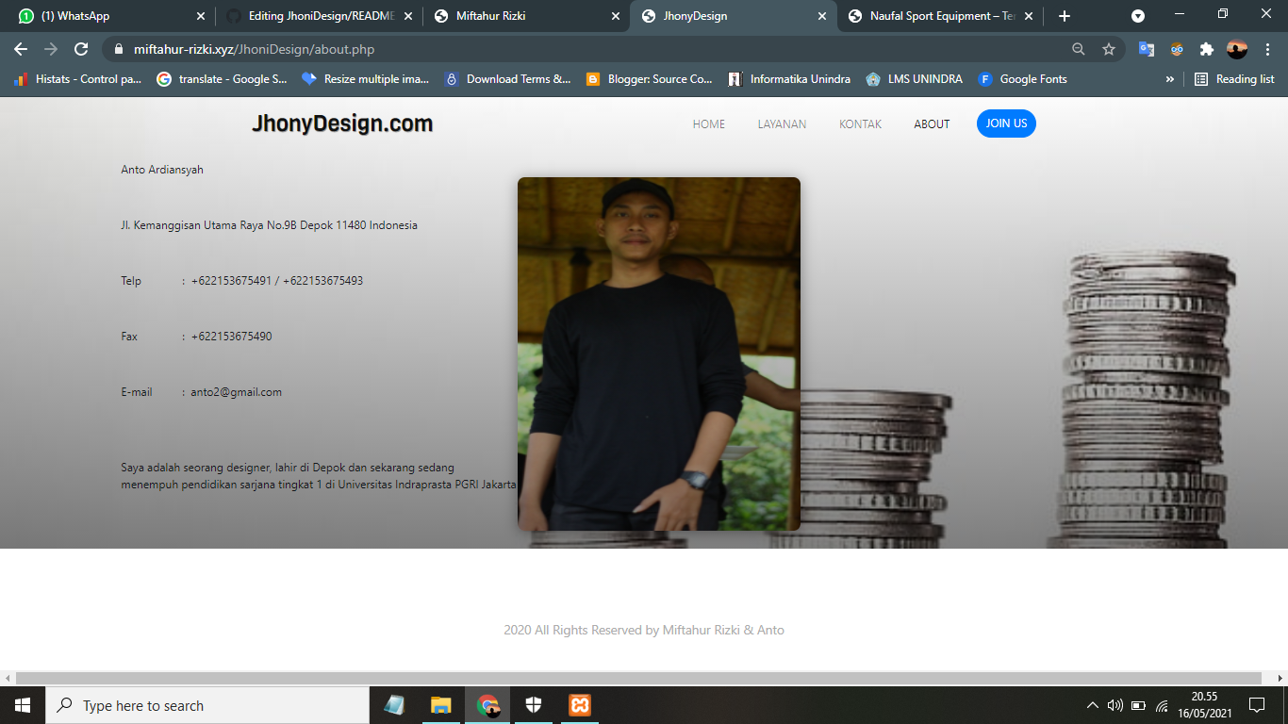
Task: Mute volume via the speaker tray icon
Action: coord(1115,704)
